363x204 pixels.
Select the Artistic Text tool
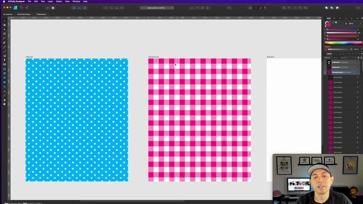5,91
